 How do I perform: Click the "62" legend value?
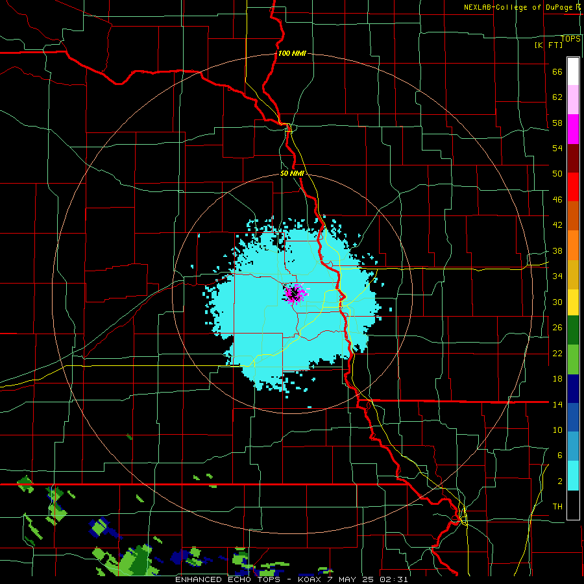point(557,97)
